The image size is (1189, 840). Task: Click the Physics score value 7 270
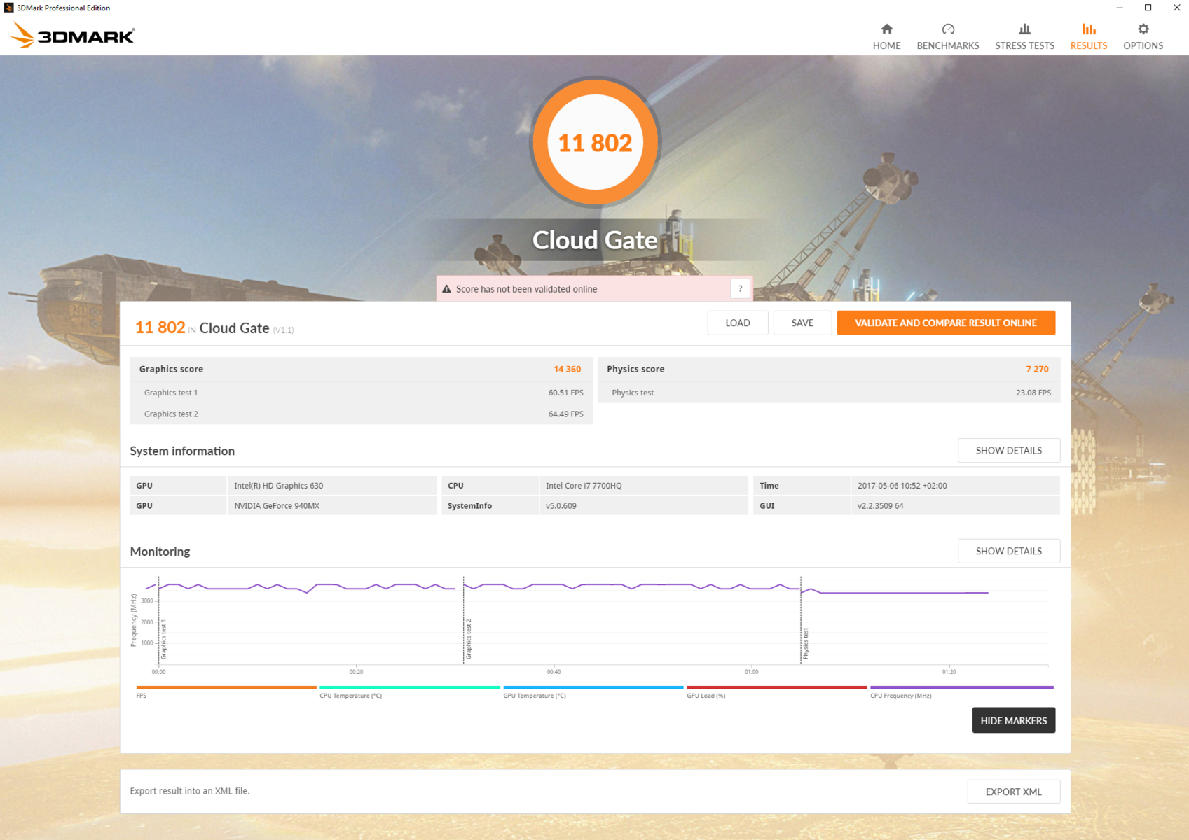[x=1037, y=369]
